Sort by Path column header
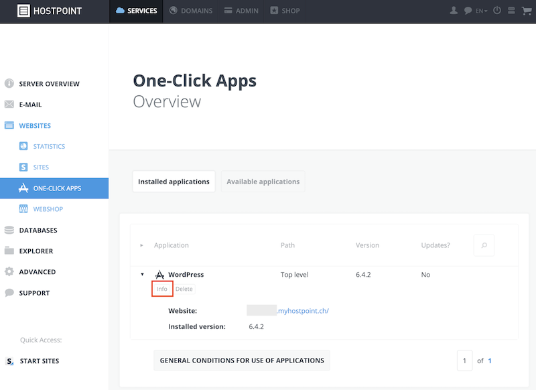Image resolution: width=536 pixels, height=390 pixels. click(287, 245)
